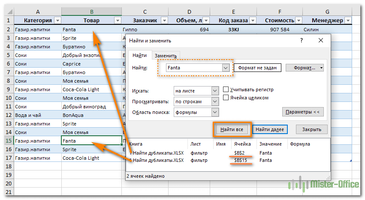Click the Найти далее button

(x=269, y=129)
